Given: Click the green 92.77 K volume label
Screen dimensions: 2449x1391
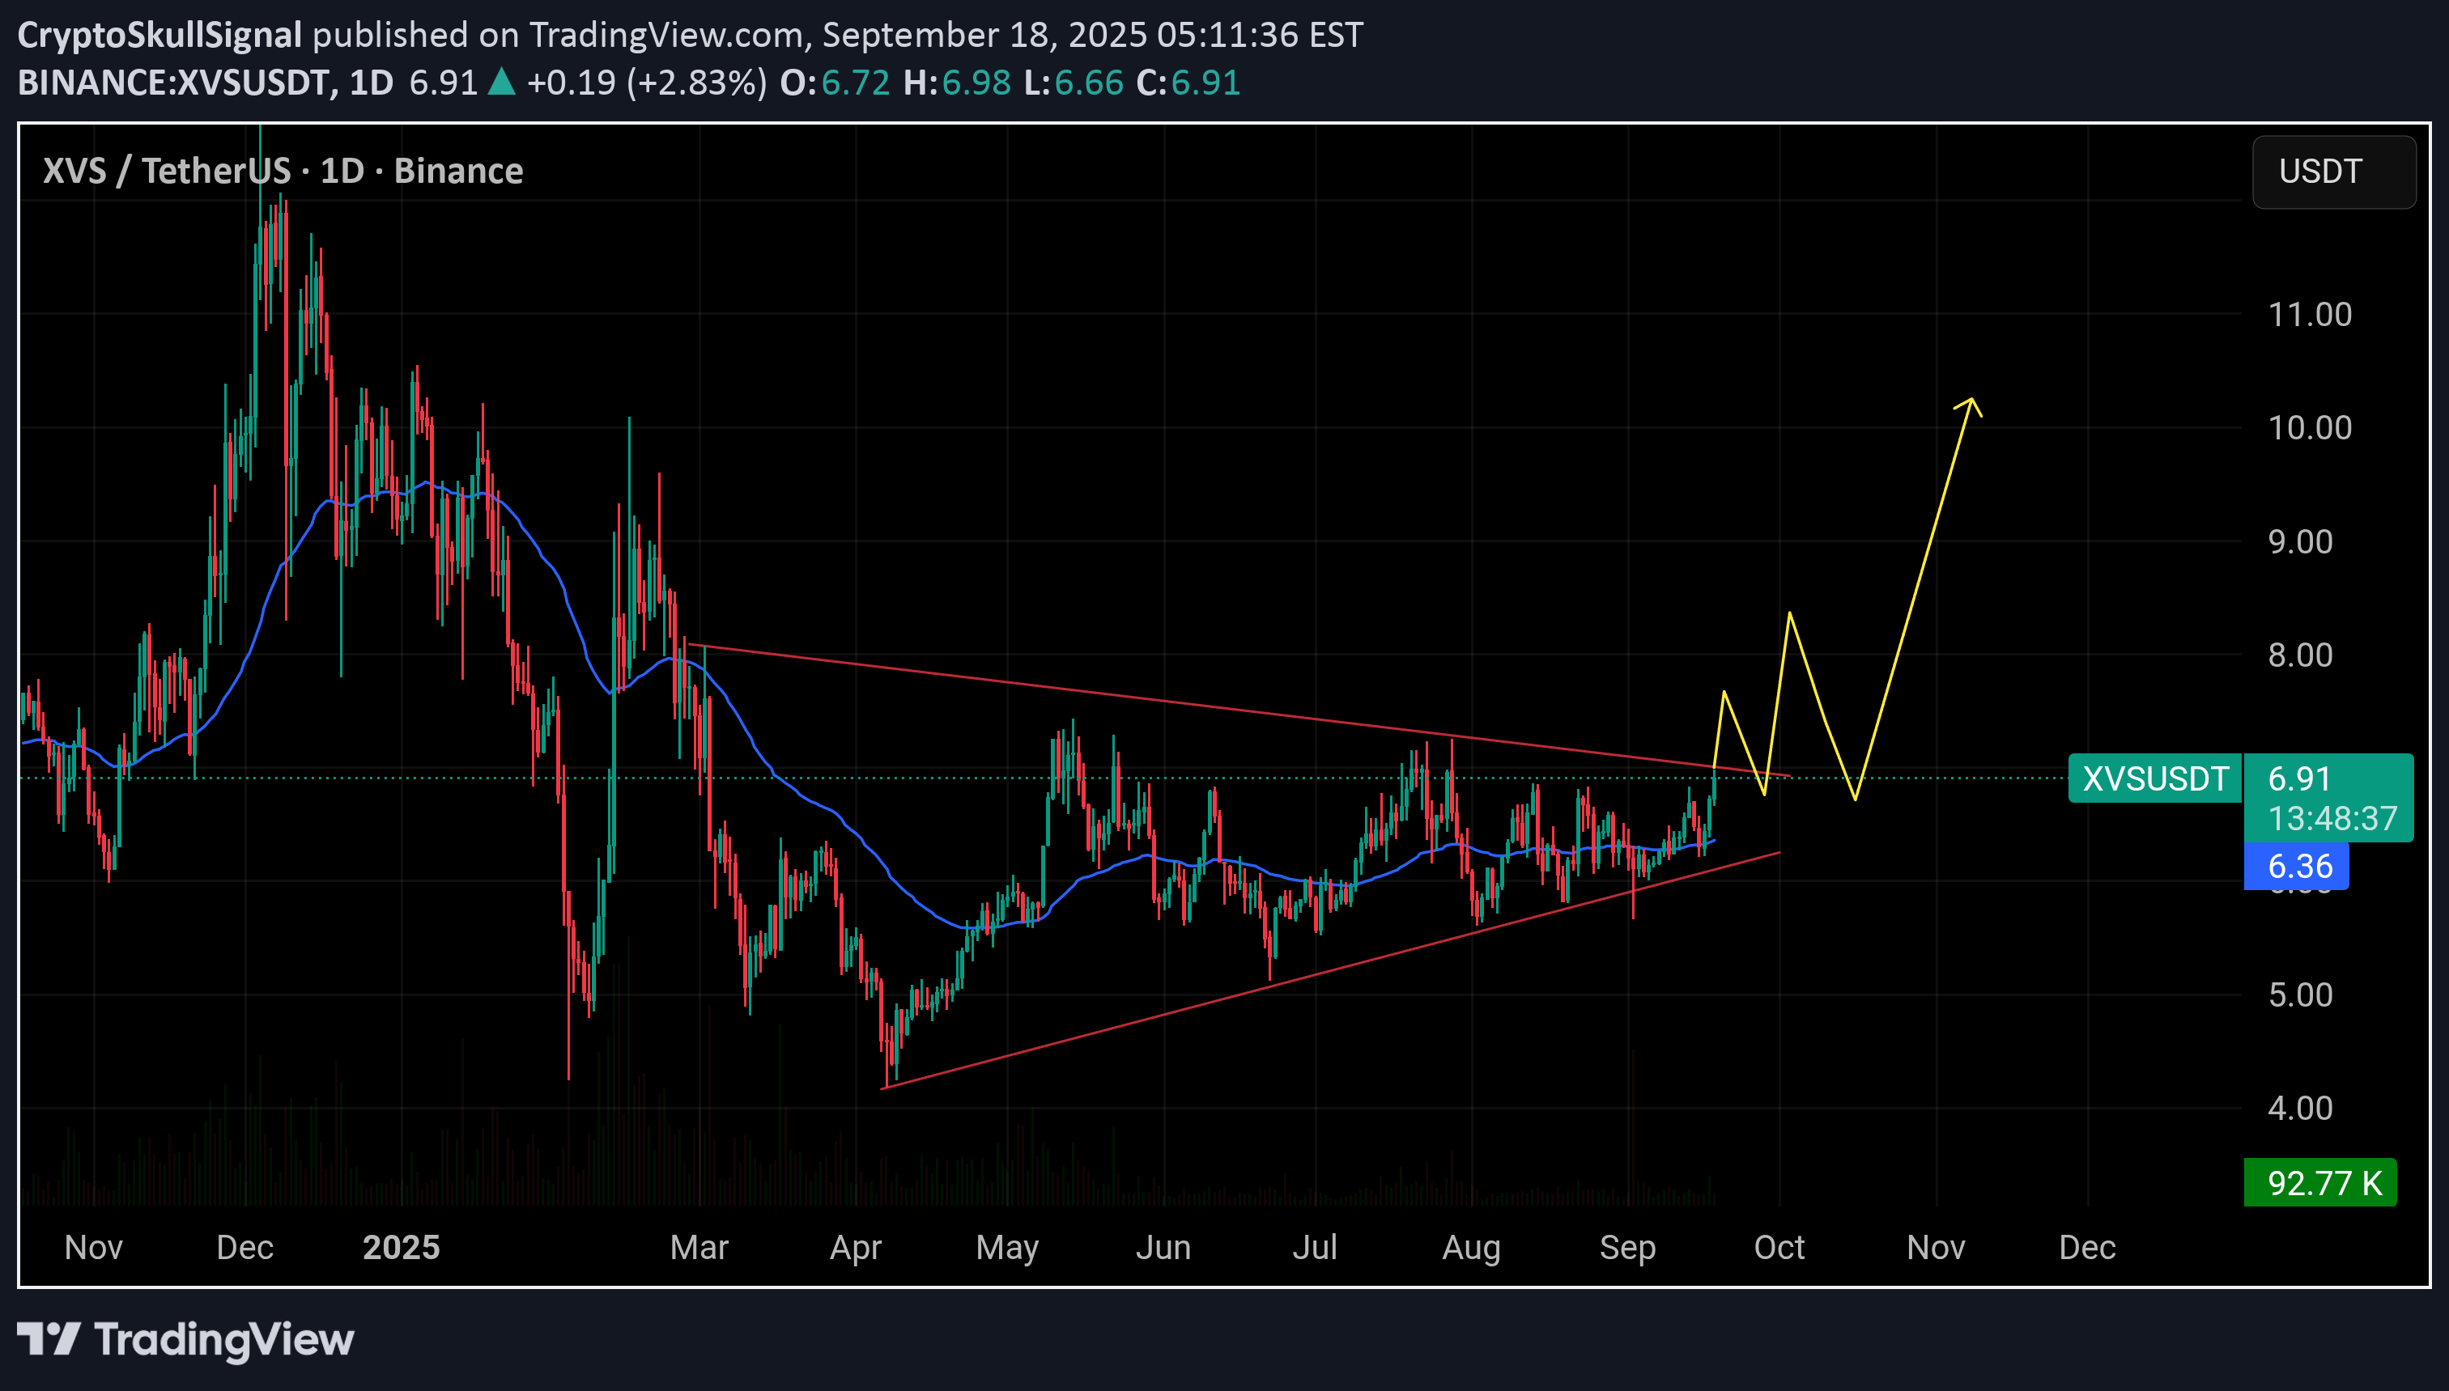Looking at the screenshot, I should tap(2320, 1183).
